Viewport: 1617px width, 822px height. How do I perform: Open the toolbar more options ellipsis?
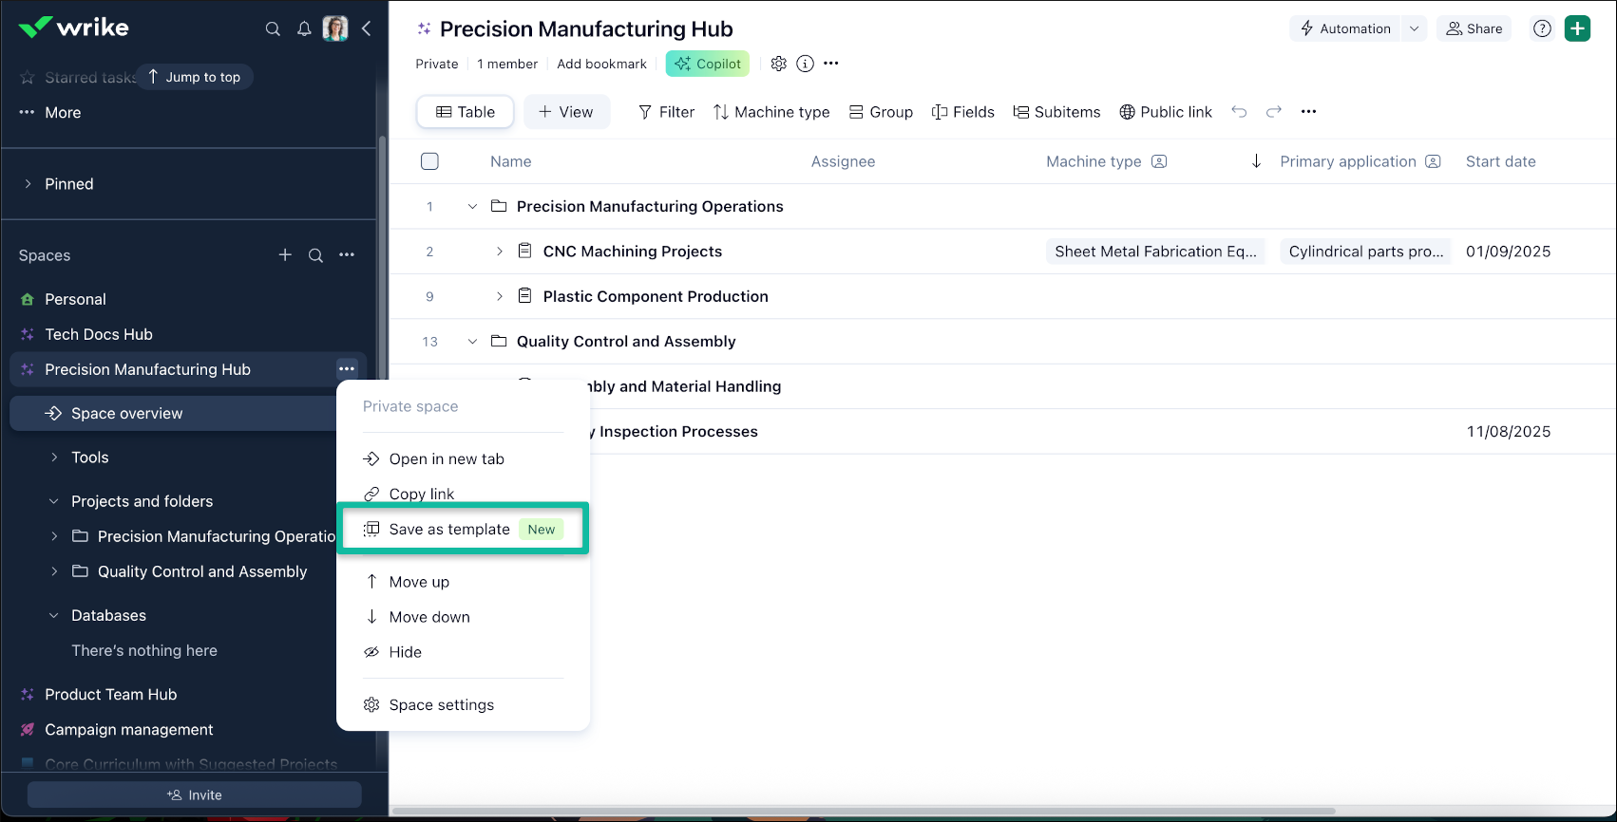point(1309,111)
